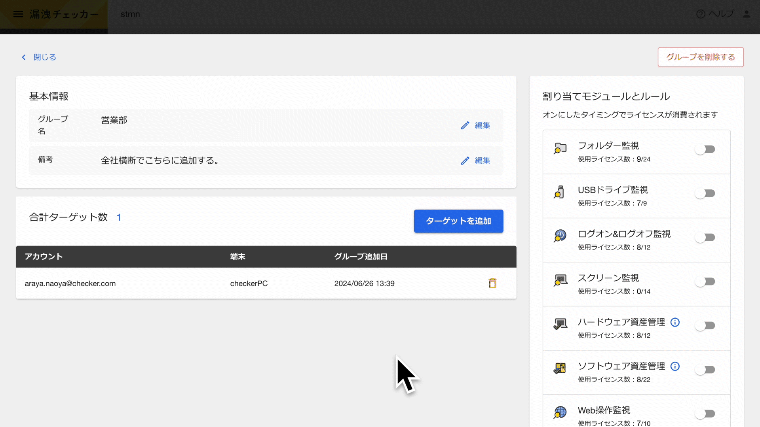Click ターゲットを追加 button
This screenshot has width=760, height=427.
click(458, 221)
